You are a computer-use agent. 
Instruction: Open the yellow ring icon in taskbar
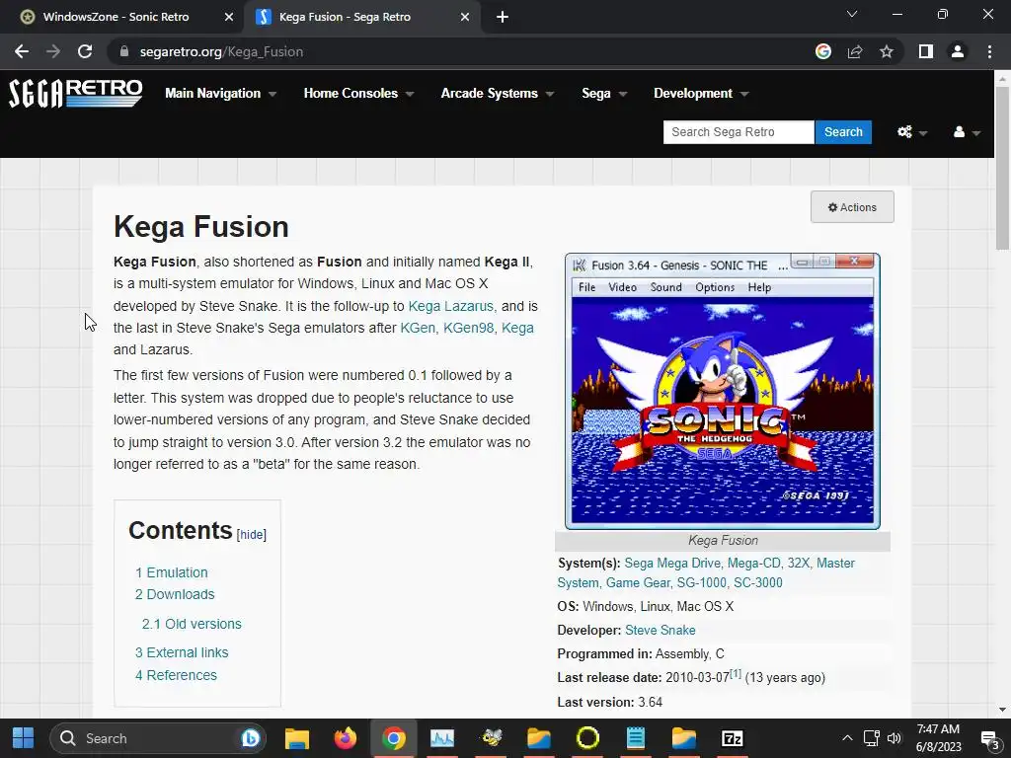[x=587, y=738]
